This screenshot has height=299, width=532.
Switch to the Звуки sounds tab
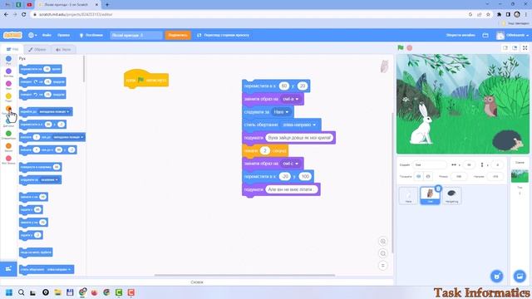pyautogui.click(x=63, y=49)
